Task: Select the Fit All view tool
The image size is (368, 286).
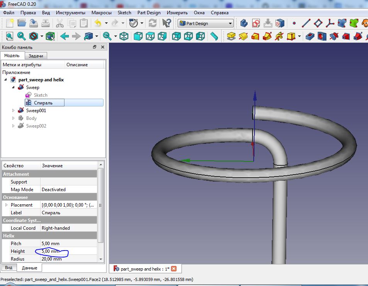Action: pyautogui.click(x=8, y=37)
